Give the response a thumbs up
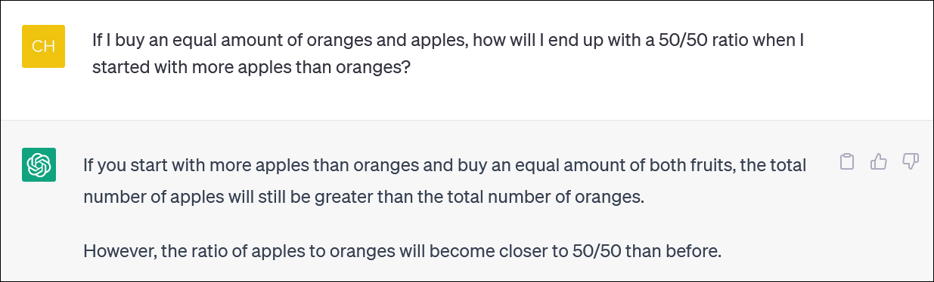Viewport: 934px width, 282px height. pos(879,161)
